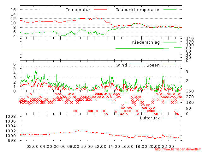Click the green Boeen legend line
Viewport: 202px width, 152px height.
(x=170, y=65)
